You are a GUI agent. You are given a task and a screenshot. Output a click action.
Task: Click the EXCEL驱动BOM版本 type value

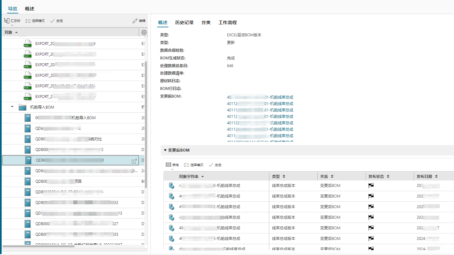(244, 35)
